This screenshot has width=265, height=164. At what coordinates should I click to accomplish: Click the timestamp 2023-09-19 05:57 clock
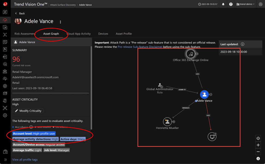(208, 4)
